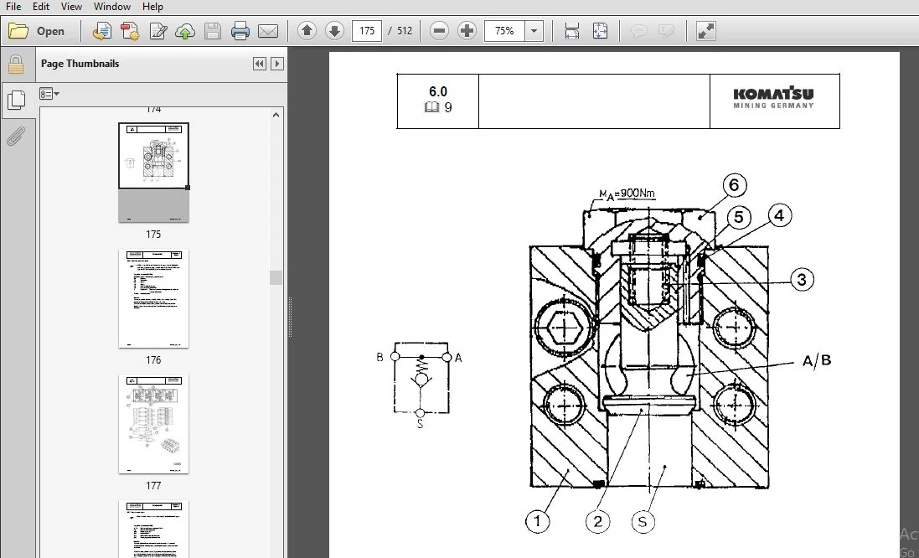Click the thumbnails panel scrollbar handle
919x558 pixels.
276,278
